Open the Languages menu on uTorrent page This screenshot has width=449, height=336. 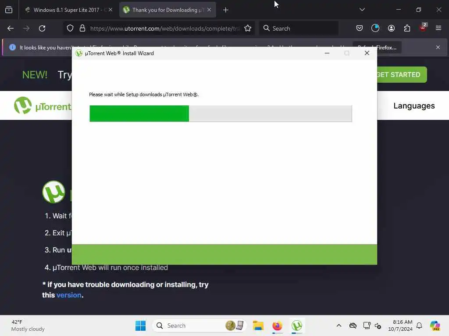[414, 106]
